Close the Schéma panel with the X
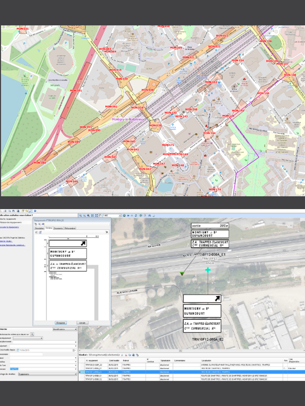305x406 pixels. pyautogui.click(x=107, y=232)
